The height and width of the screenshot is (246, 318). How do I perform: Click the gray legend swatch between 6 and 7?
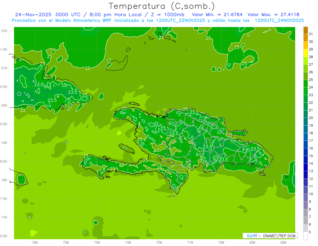coord(306,221)
